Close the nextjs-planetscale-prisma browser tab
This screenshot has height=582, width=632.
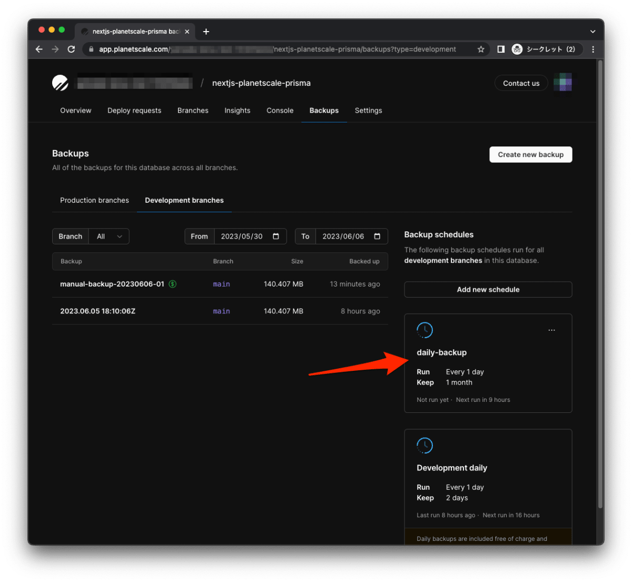[x=187, y=32]
